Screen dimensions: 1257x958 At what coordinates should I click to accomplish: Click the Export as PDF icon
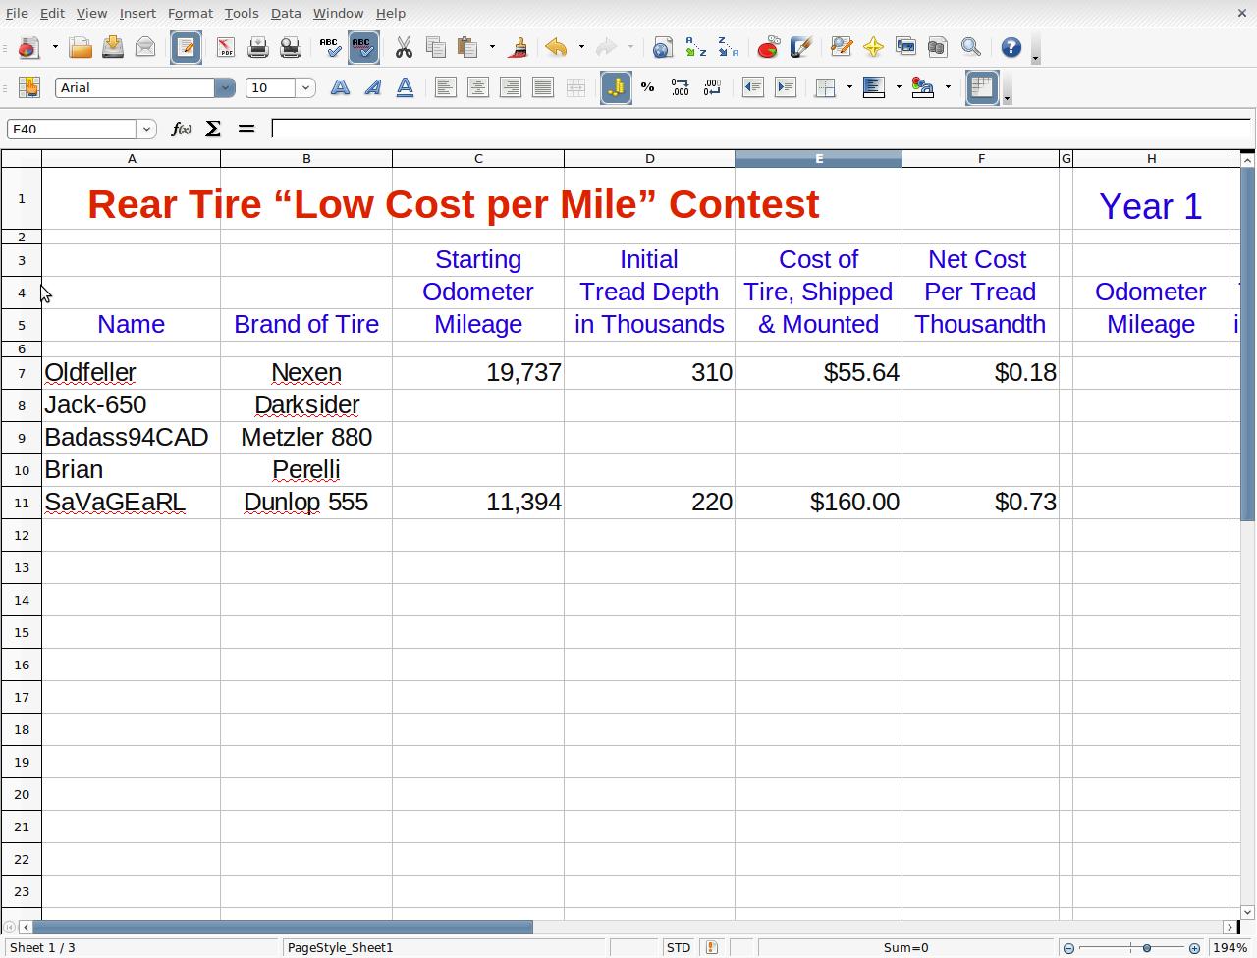click(225, 47)
